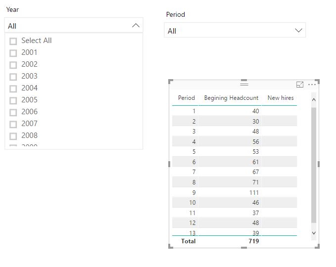Click the Year slicer title
The image size is (336, 267).
click(12, 9)
